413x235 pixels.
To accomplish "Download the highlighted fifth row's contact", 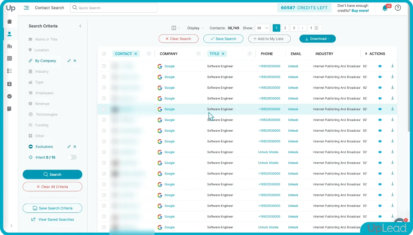I will pos(392,109).
